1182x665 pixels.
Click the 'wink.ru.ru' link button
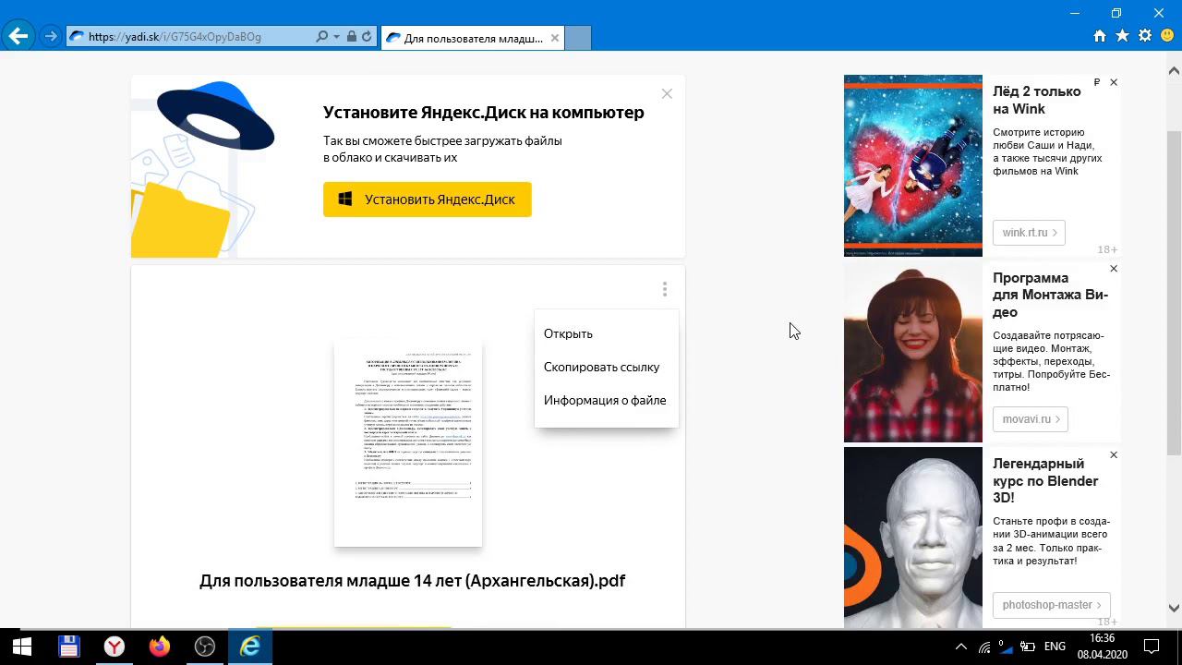click(x=1029, y=233)
